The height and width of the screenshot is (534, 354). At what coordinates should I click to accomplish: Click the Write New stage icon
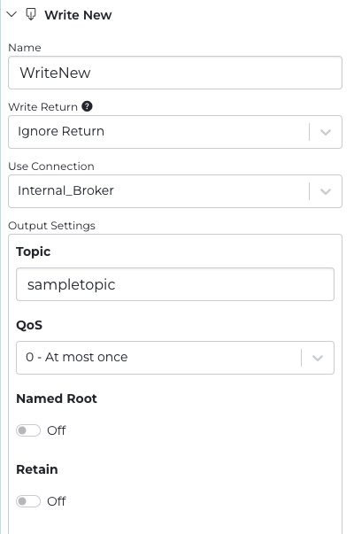tap(31, 14)
